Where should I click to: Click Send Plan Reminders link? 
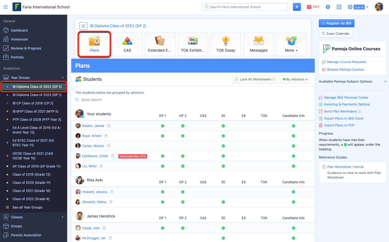(340, 111)
